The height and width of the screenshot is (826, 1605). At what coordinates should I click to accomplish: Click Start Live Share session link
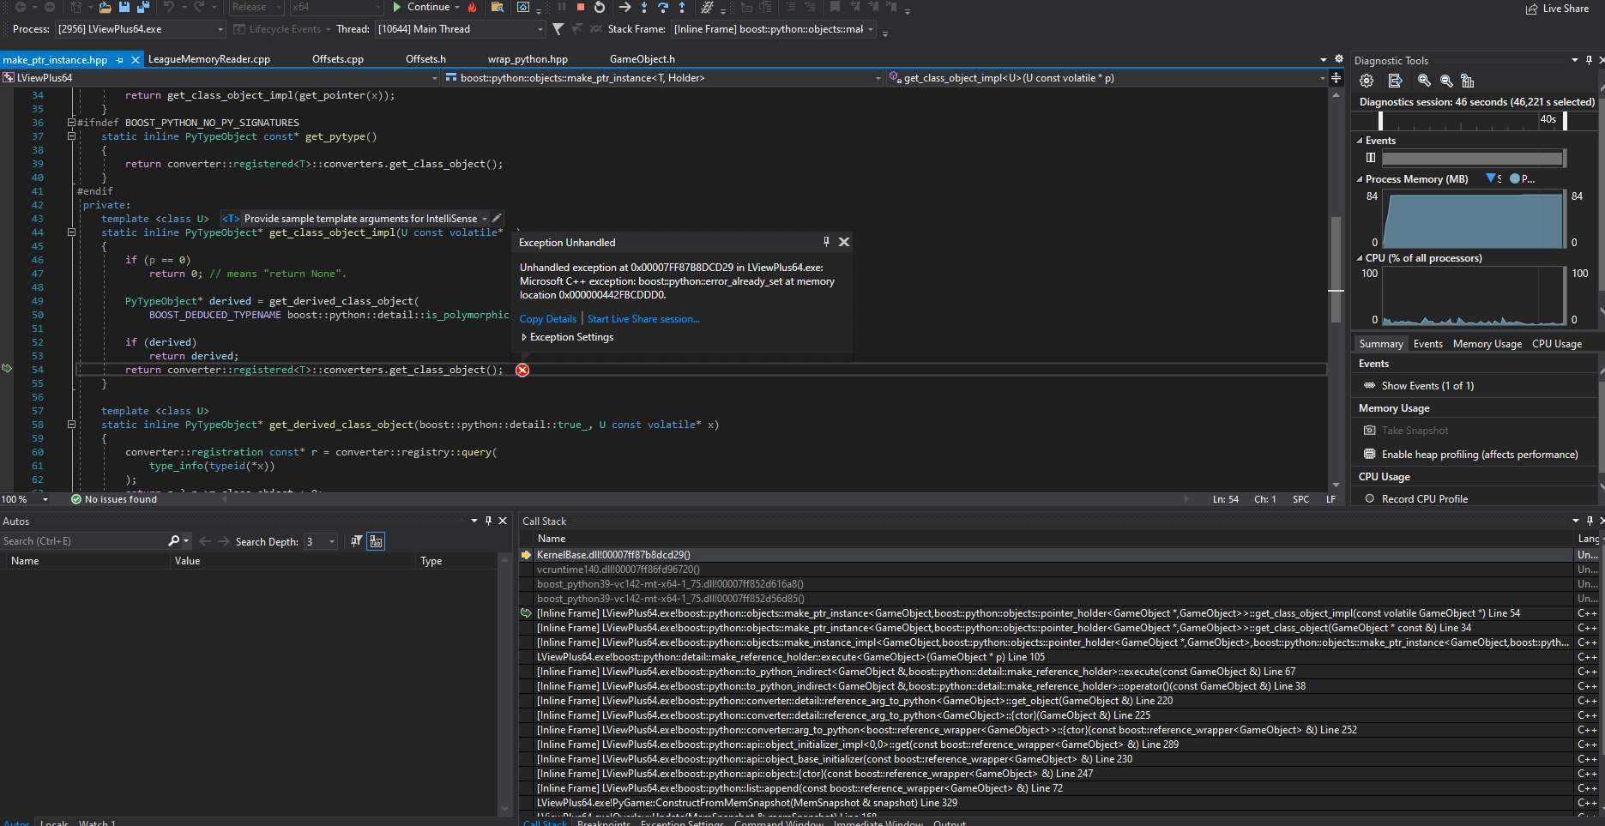pyautogui.click(x=643, y=319)
